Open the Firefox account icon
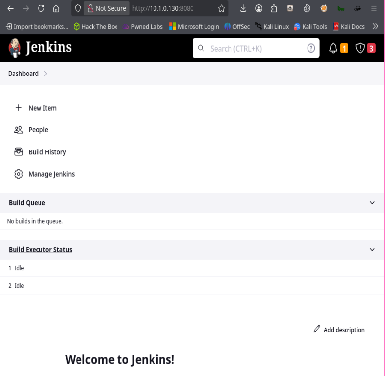 click(259, 8)
